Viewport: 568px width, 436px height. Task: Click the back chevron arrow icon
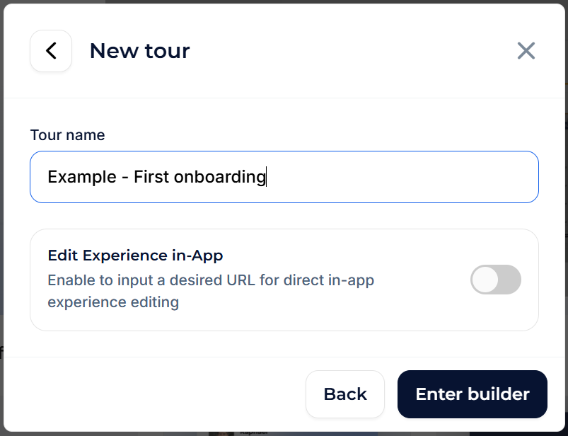(51, 51)
